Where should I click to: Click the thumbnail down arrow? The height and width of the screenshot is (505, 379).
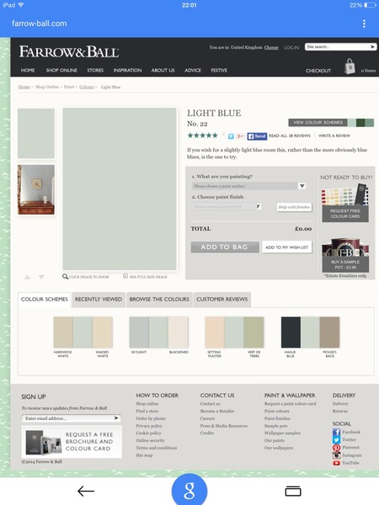tap(41, 277)
